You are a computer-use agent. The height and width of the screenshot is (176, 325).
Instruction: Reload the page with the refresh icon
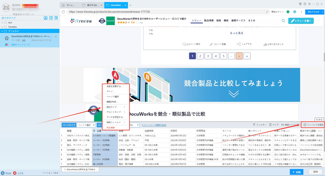[63, 12]
